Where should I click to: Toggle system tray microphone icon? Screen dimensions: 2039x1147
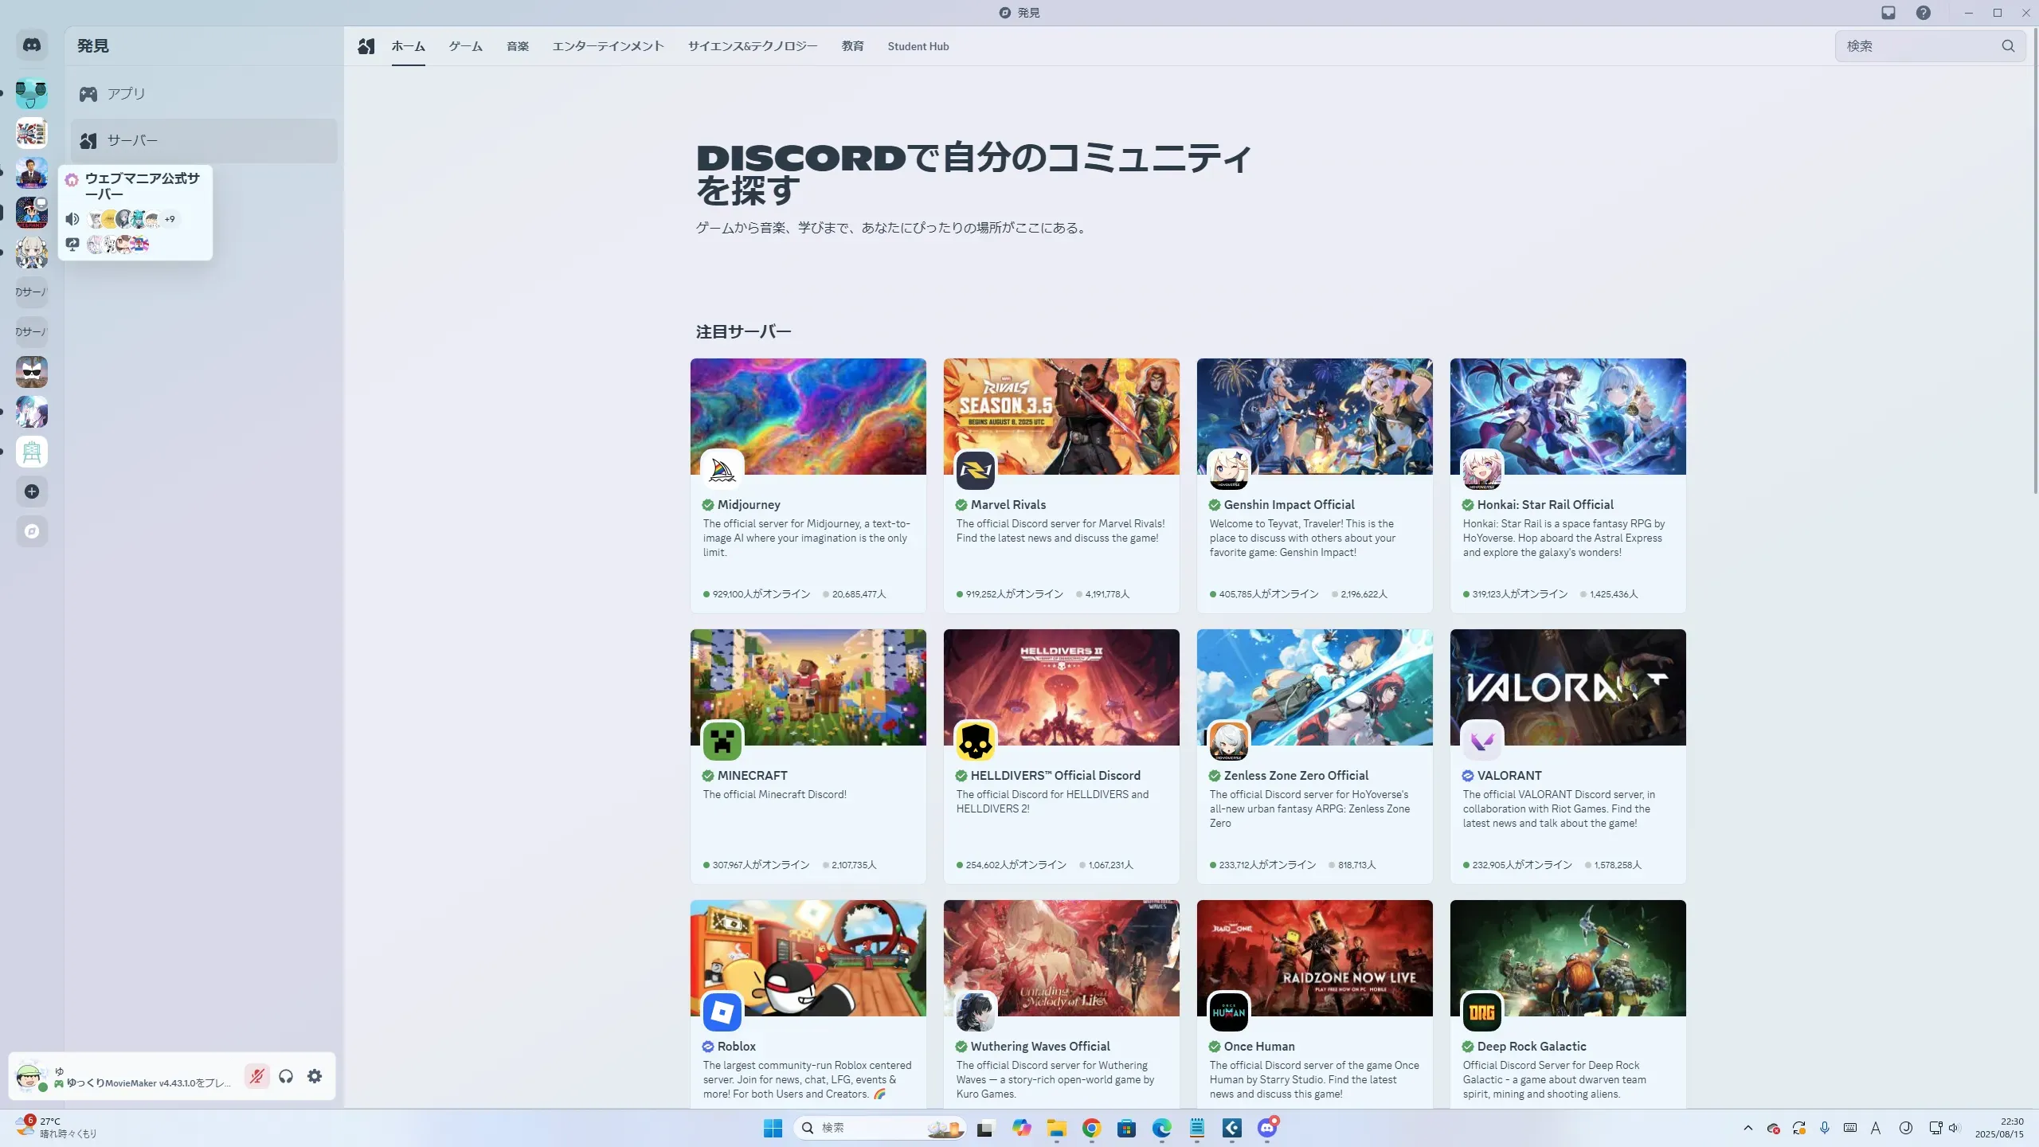1825,1128
